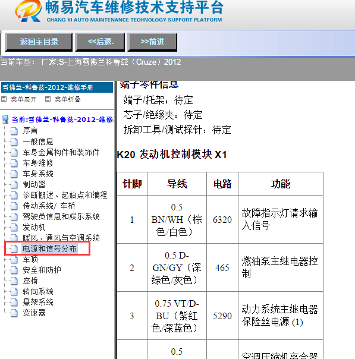
Task: Open 诊断概述、起始点和编程 entry
Action: 65,195
